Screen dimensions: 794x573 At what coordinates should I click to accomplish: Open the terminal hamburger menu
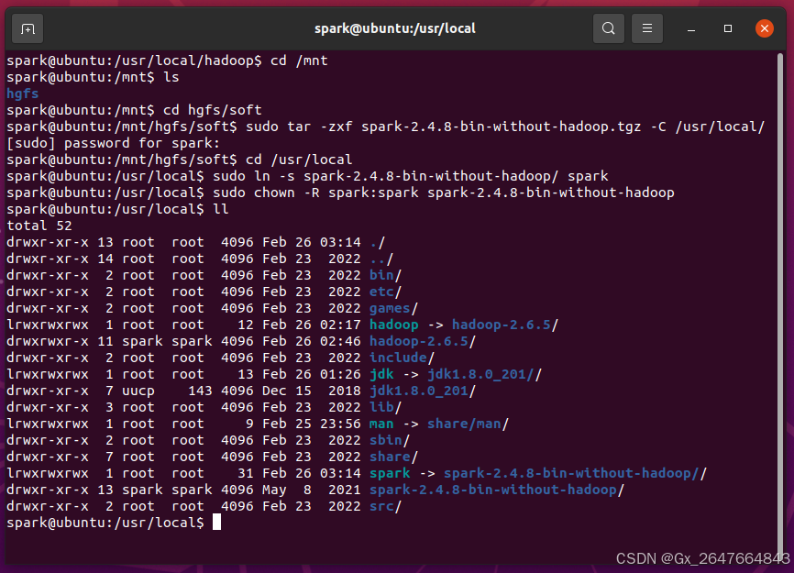click(x=647, y=28)
